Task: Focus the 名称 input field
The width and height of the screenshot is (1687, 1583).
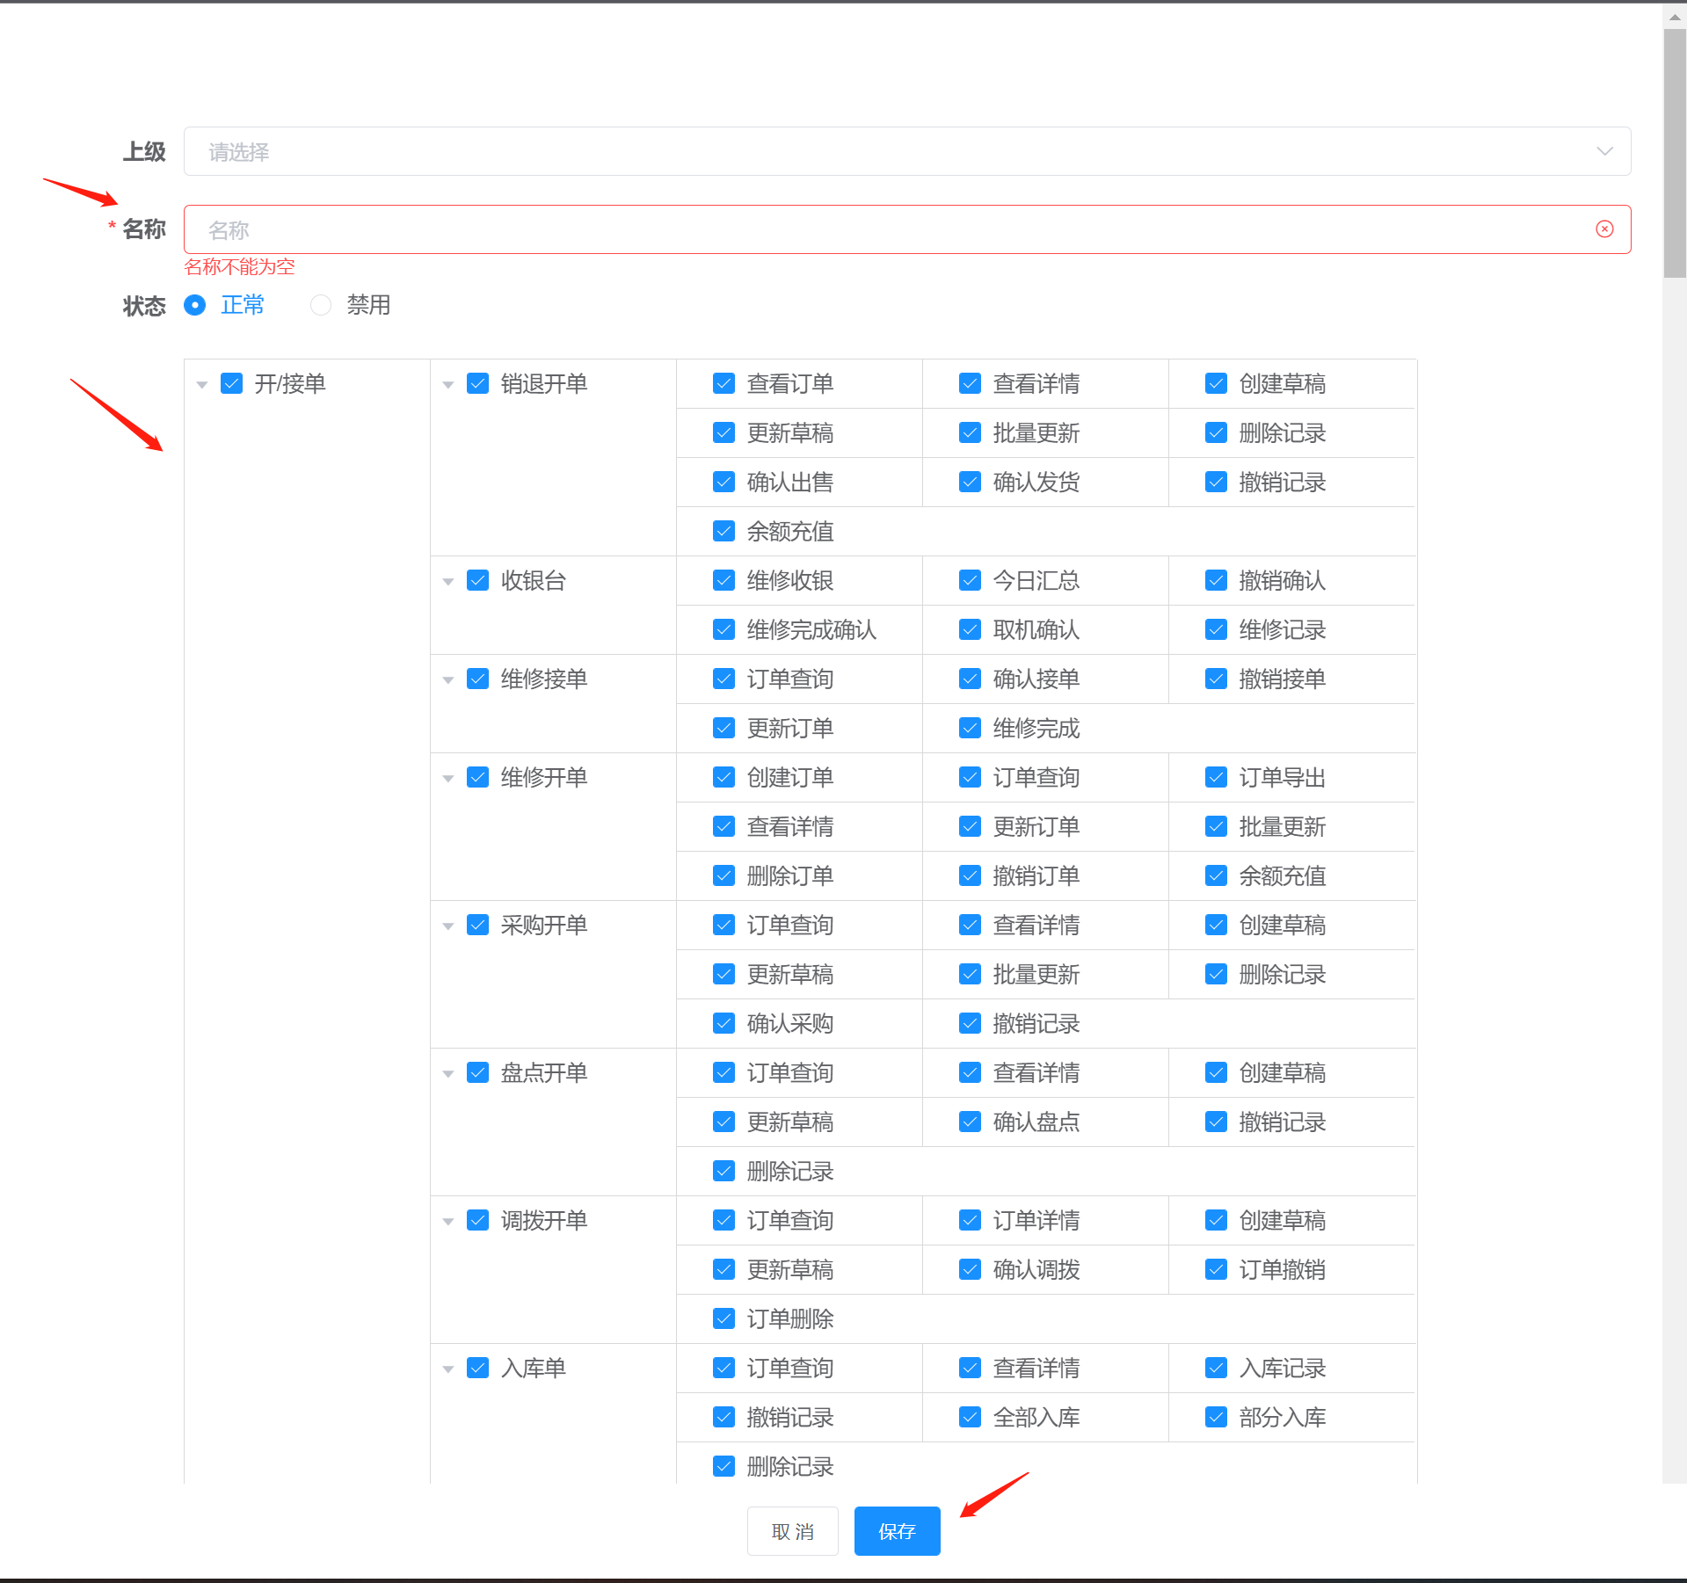Action: pyautogui.click(x=907, y=229)
